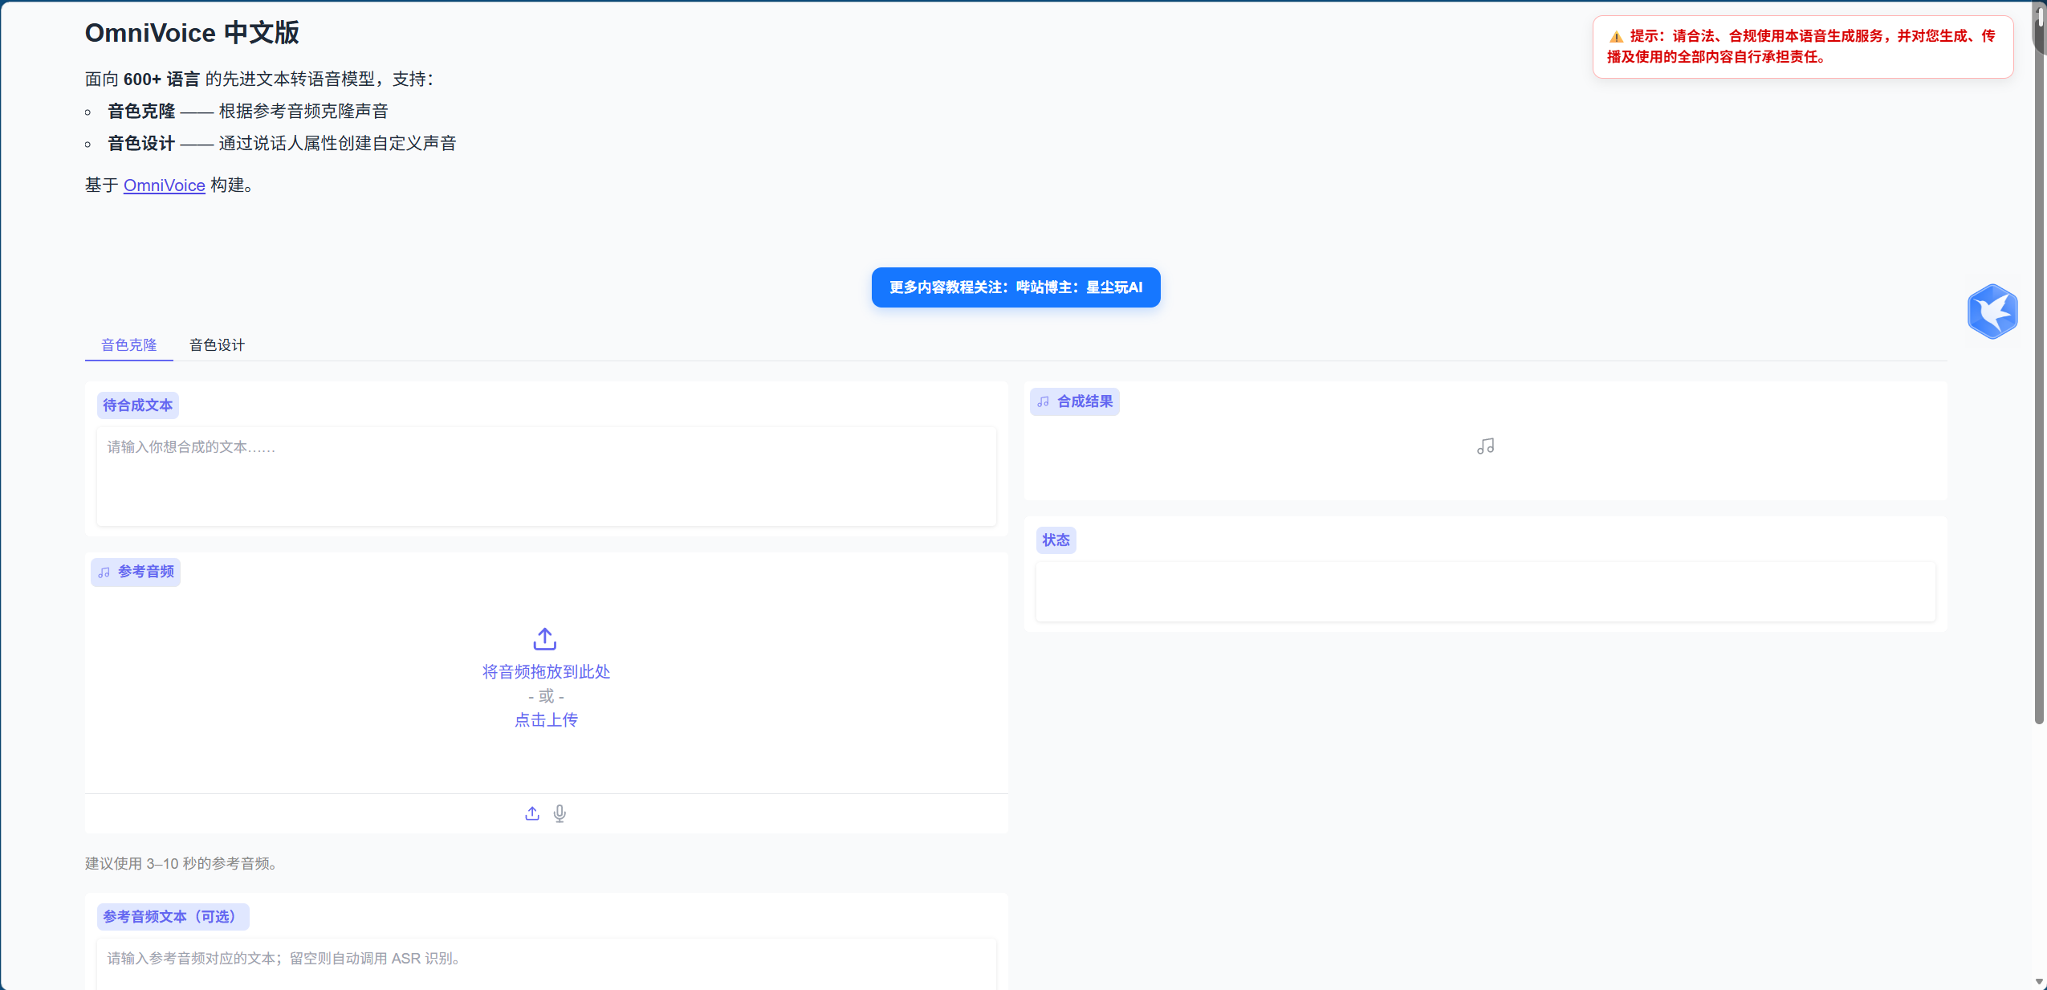Click the warning triangle icon in the notice
The height and width of the screenshot is (990, 2047).
click(1616, 37)
